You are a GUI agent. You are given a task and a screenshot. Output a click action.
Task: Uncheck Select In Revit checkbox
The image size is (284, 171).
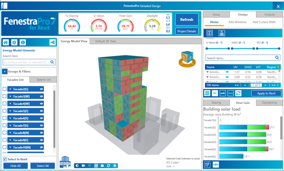[5, 159]
